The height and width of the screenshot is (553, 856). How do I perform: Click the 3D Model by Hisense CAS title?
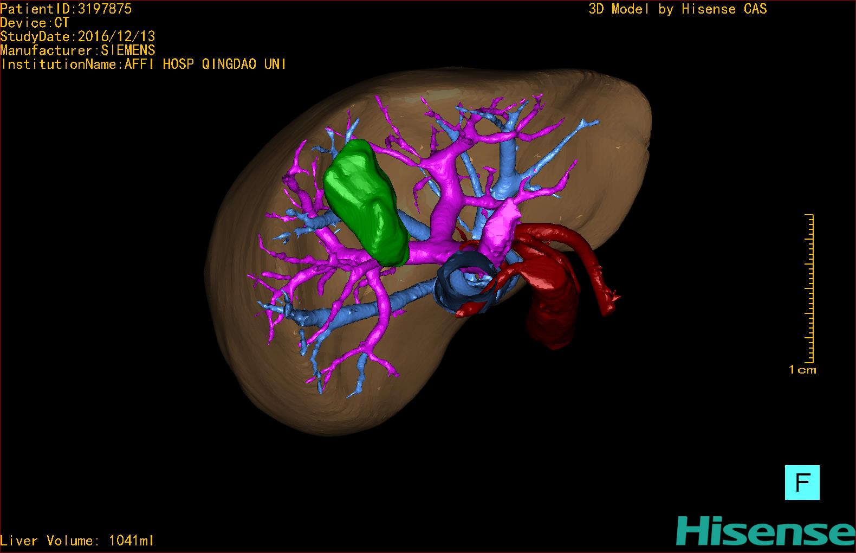coord(678,9)
